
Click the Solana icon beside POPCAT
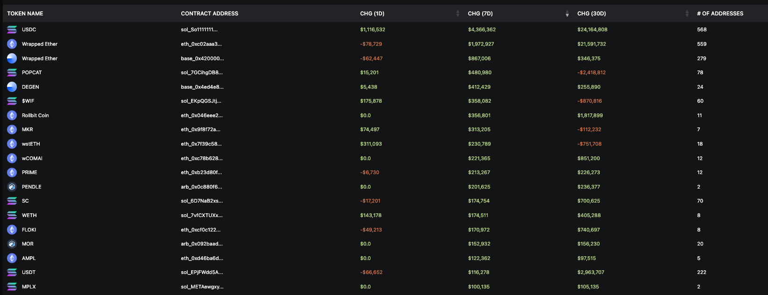12,72
